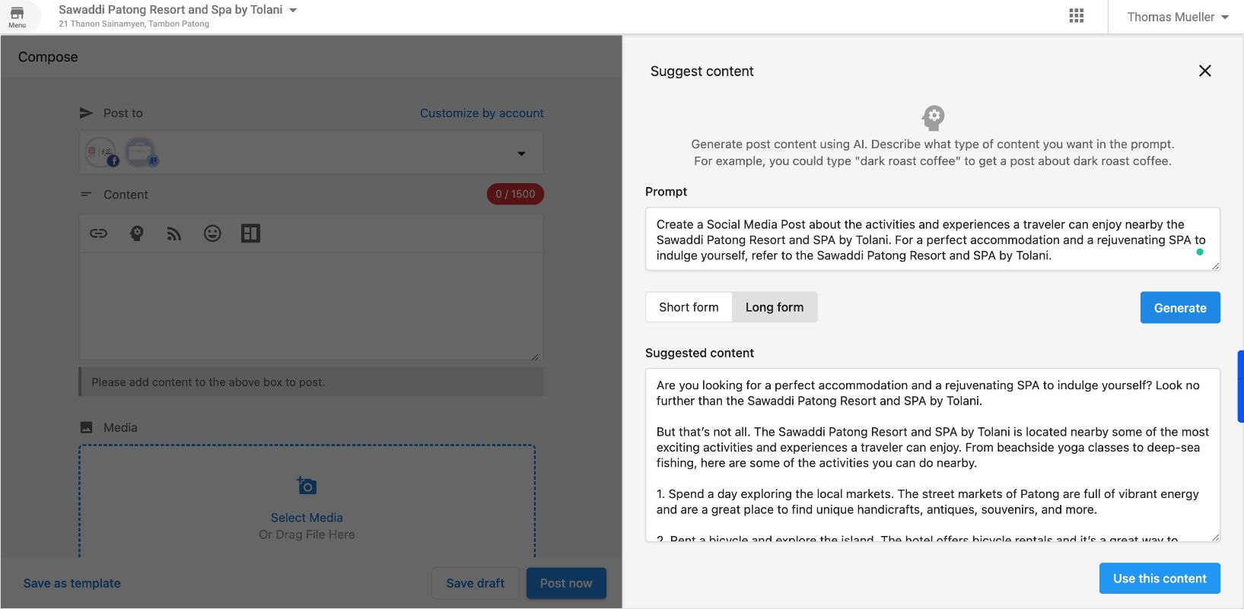This screenshot has width=1244, height=609.
Task: Open the Menu storefront icon
Action: click(17, 17)
